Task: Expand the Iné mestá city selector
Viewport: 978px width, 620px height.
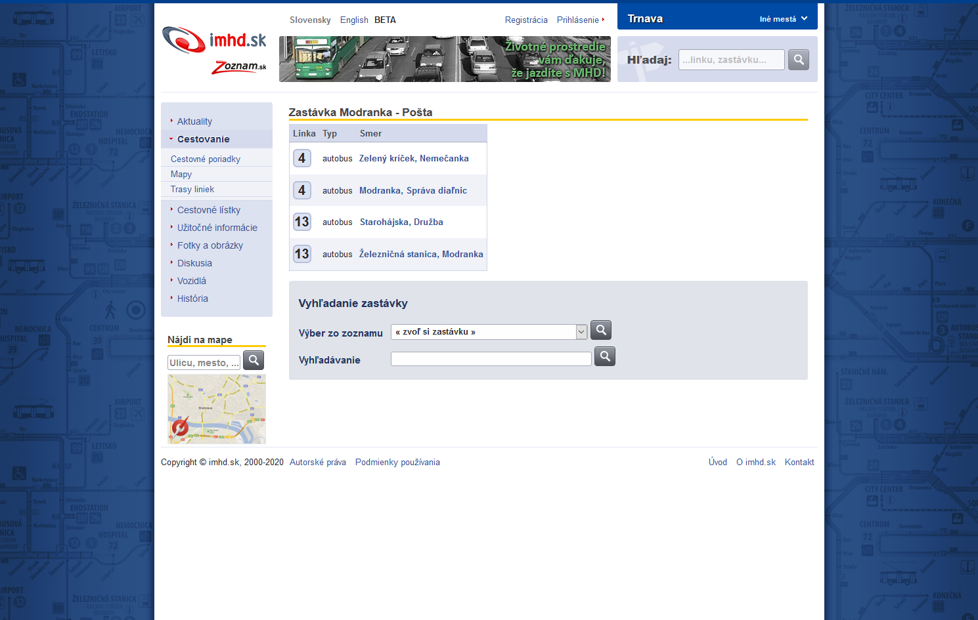Action: coord(783,19)
